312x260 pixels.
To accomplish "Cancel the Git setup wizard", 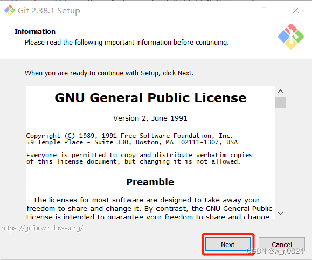I will click(x=282, y=244).
